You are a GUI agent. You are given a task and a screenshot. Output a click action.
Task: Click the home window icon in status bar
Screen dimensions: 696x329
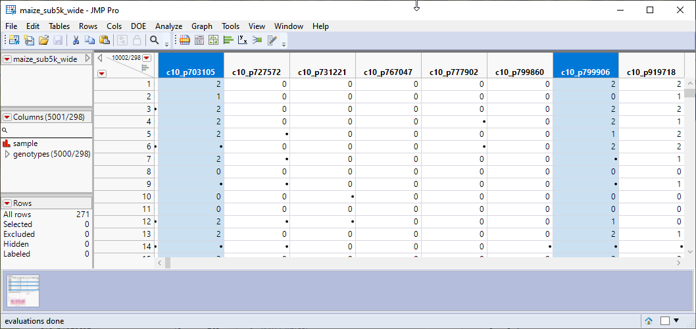pos(649,320)
